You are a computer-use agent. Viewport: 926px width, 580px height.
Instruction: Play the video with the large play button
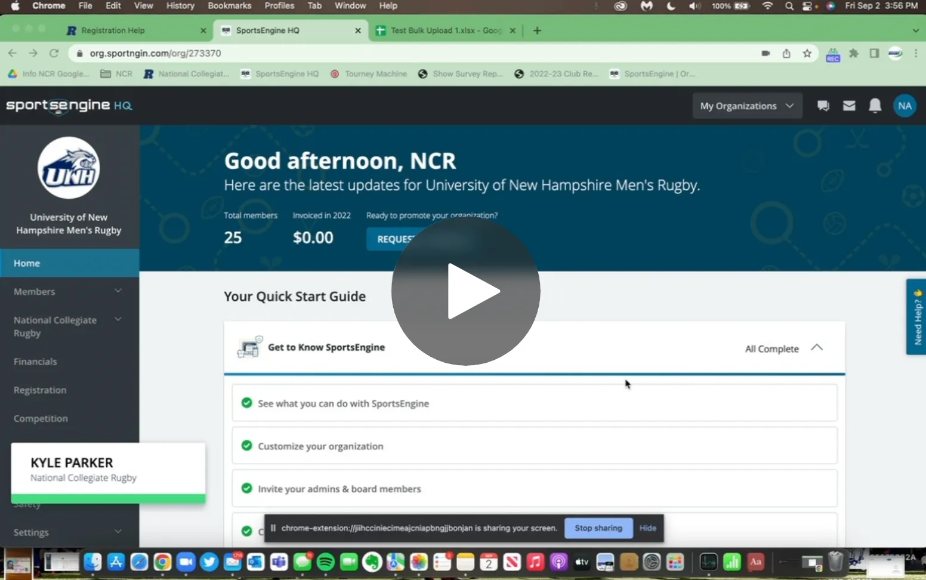click(x=466, y=291)
